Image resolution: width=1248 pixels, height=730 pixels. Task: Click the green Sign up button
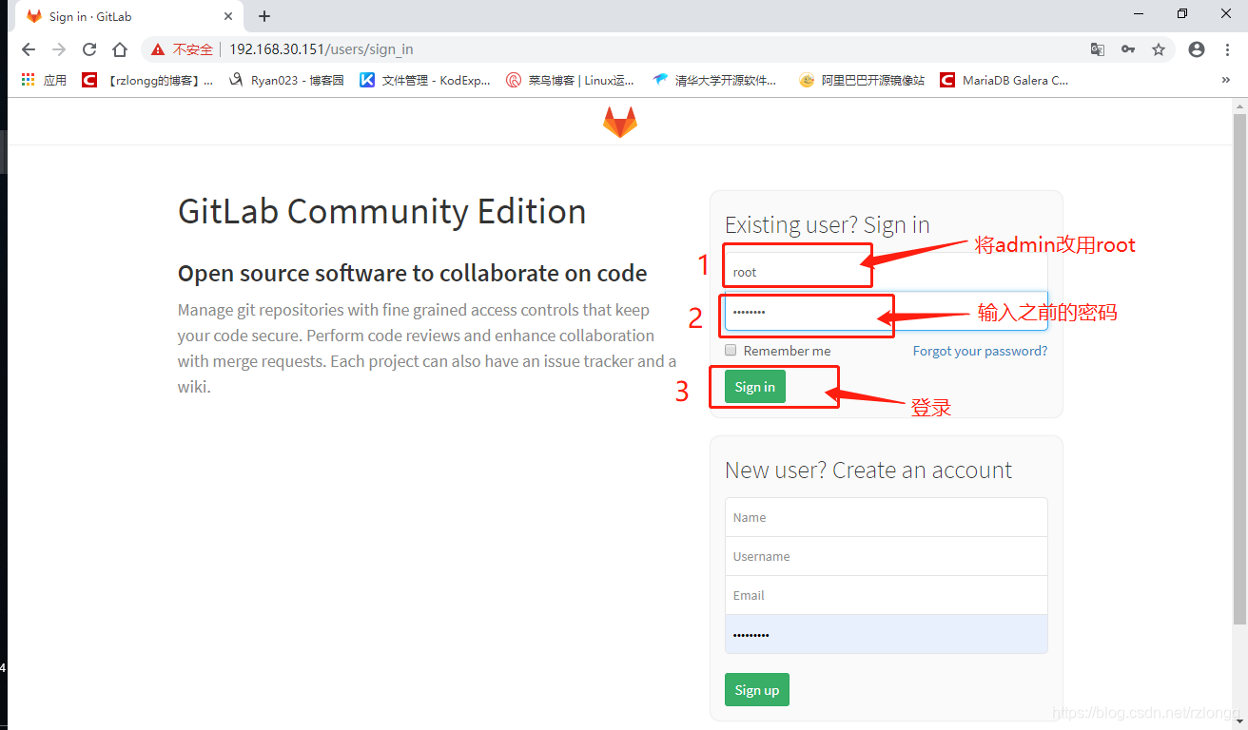757,690
